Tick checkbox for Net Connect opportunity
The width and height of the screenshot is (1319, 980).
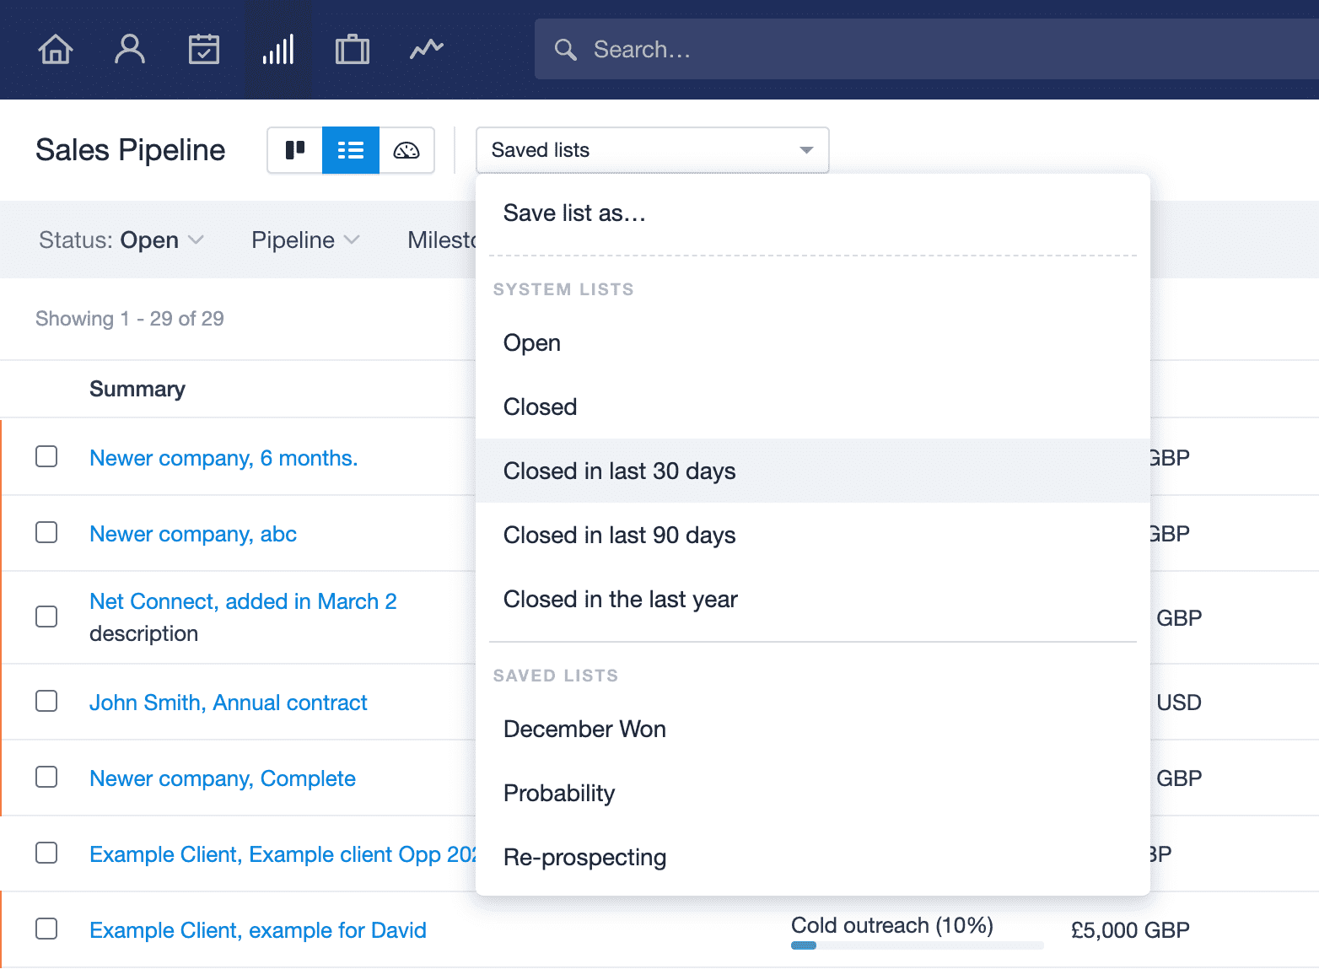pos(46,617)
